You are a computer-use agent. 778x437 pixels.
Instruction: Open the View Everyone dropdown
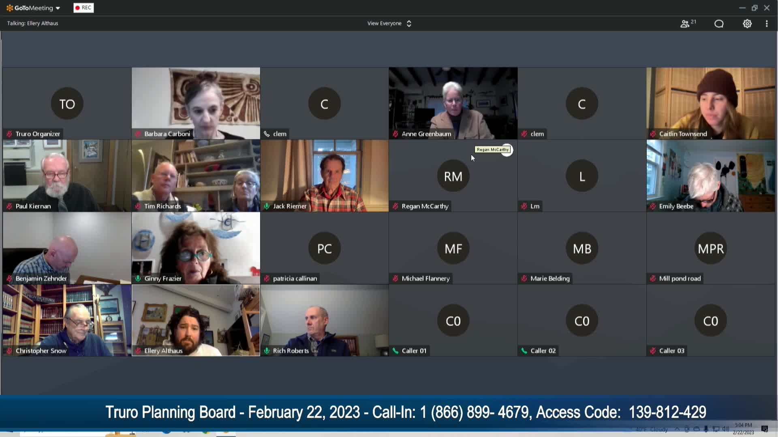pos(389,23)
